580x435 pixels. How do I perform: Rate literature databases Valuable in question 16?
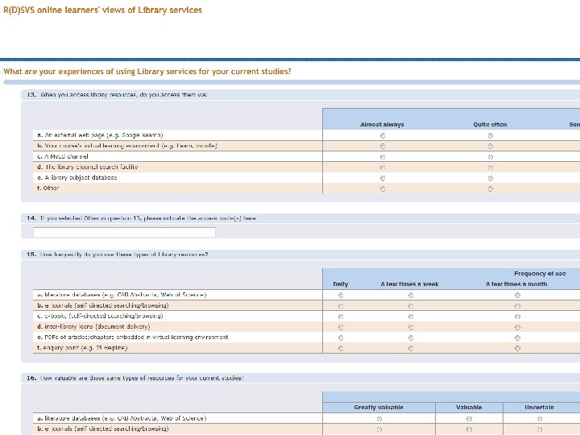point(469,419)
